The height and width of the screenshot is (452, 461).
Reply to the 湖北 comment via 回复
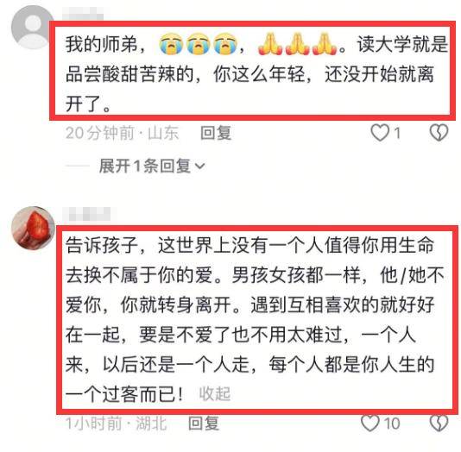[x=204, y=424]
